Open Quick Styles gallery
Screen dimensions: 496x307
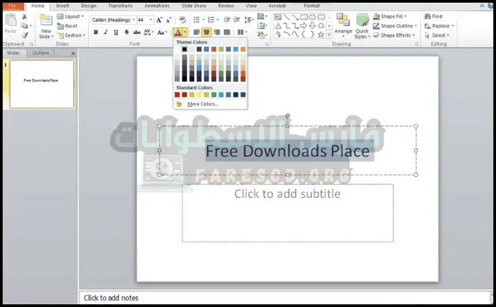pos(362,25)
